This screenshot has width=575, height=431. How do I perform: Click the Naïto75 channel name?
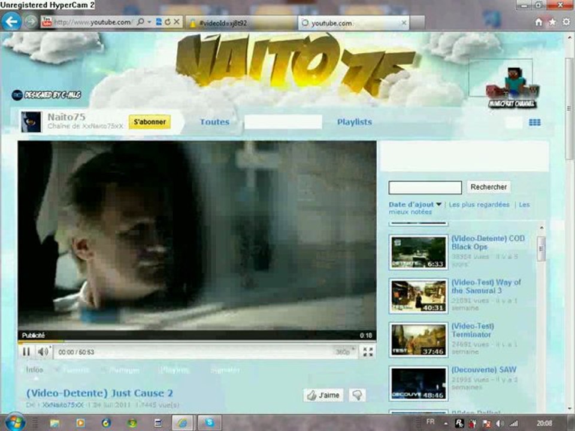click(x=66, y=117)
